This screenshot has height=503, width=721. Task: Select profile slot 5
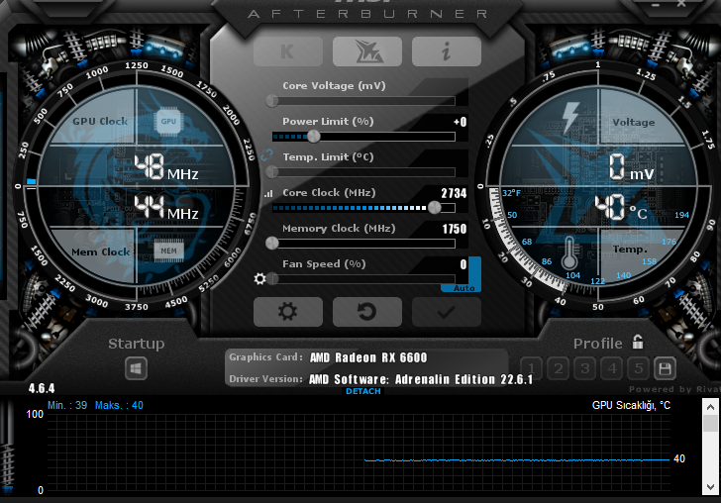pyautogui.click(x=639, y=368)
